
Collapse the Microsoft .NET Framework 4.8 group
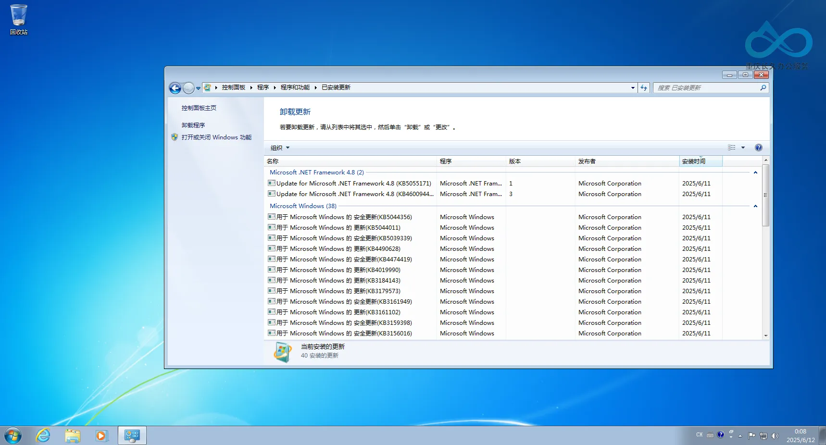pos(755,173)
